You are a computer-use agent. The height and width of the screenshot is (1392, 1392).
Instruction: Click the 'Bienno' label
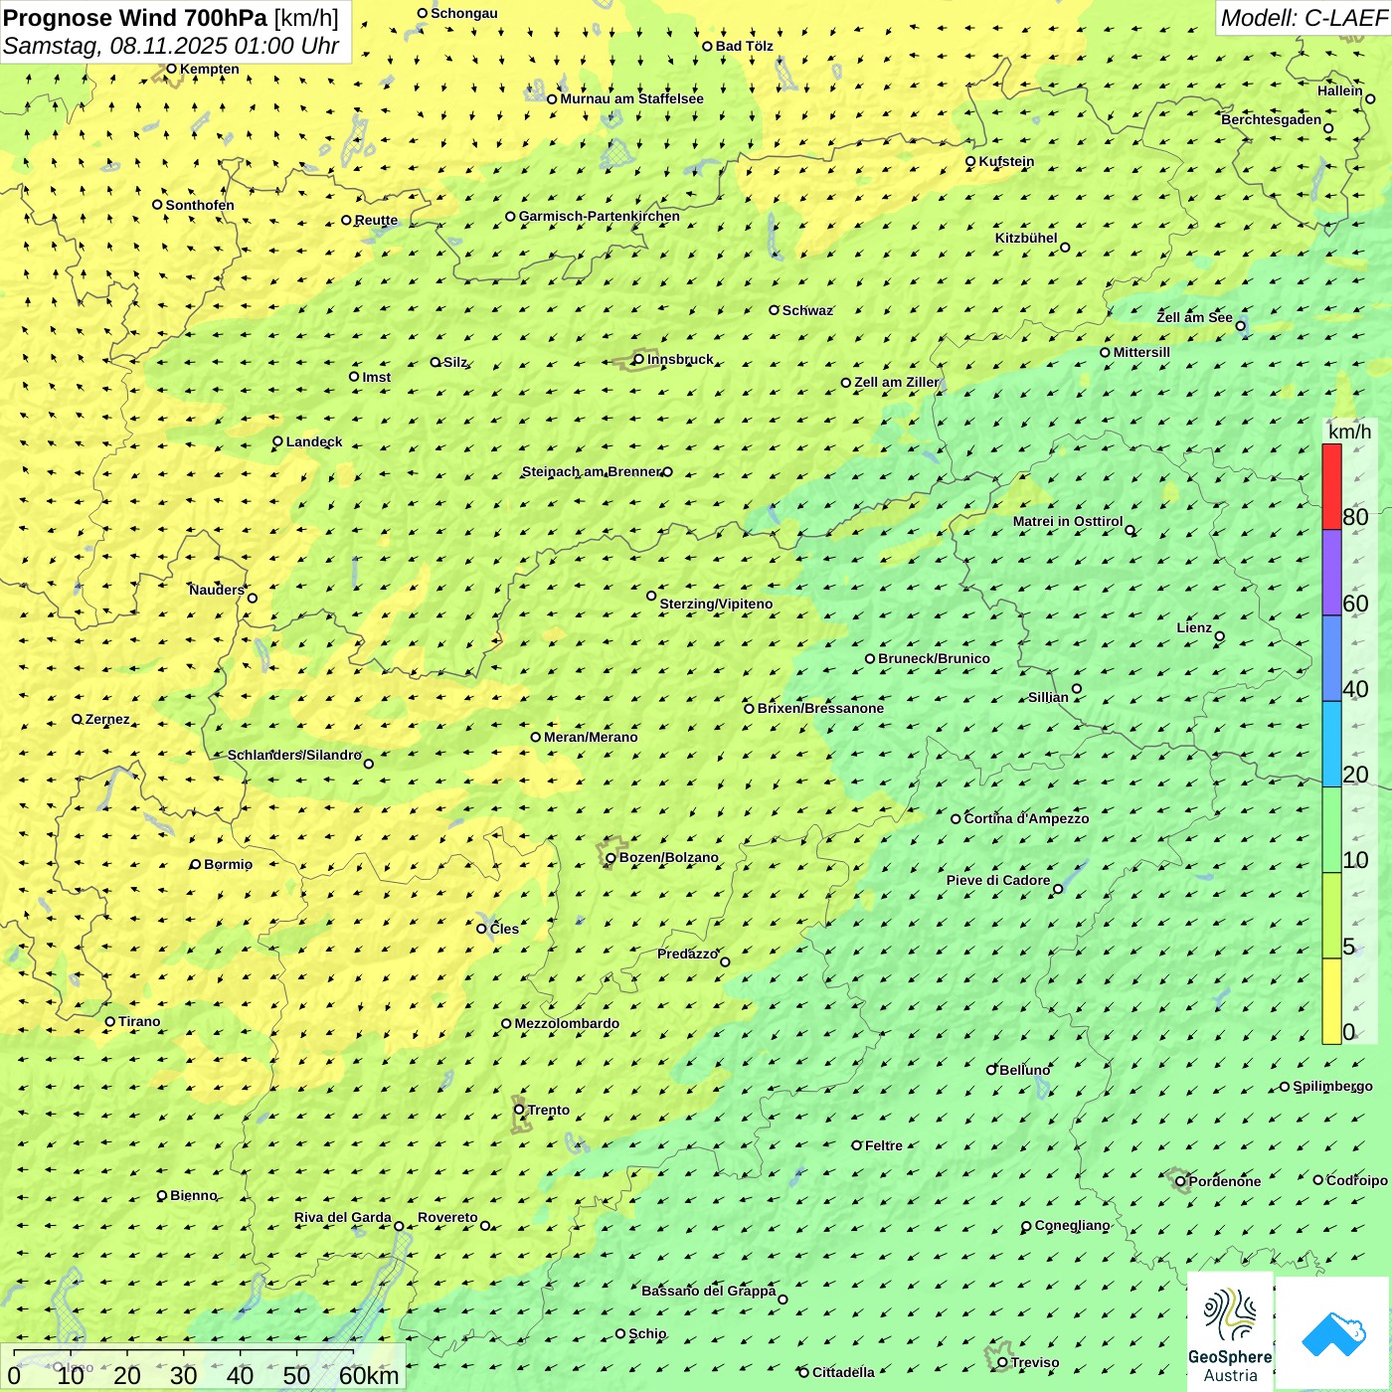pos(194,1195)
